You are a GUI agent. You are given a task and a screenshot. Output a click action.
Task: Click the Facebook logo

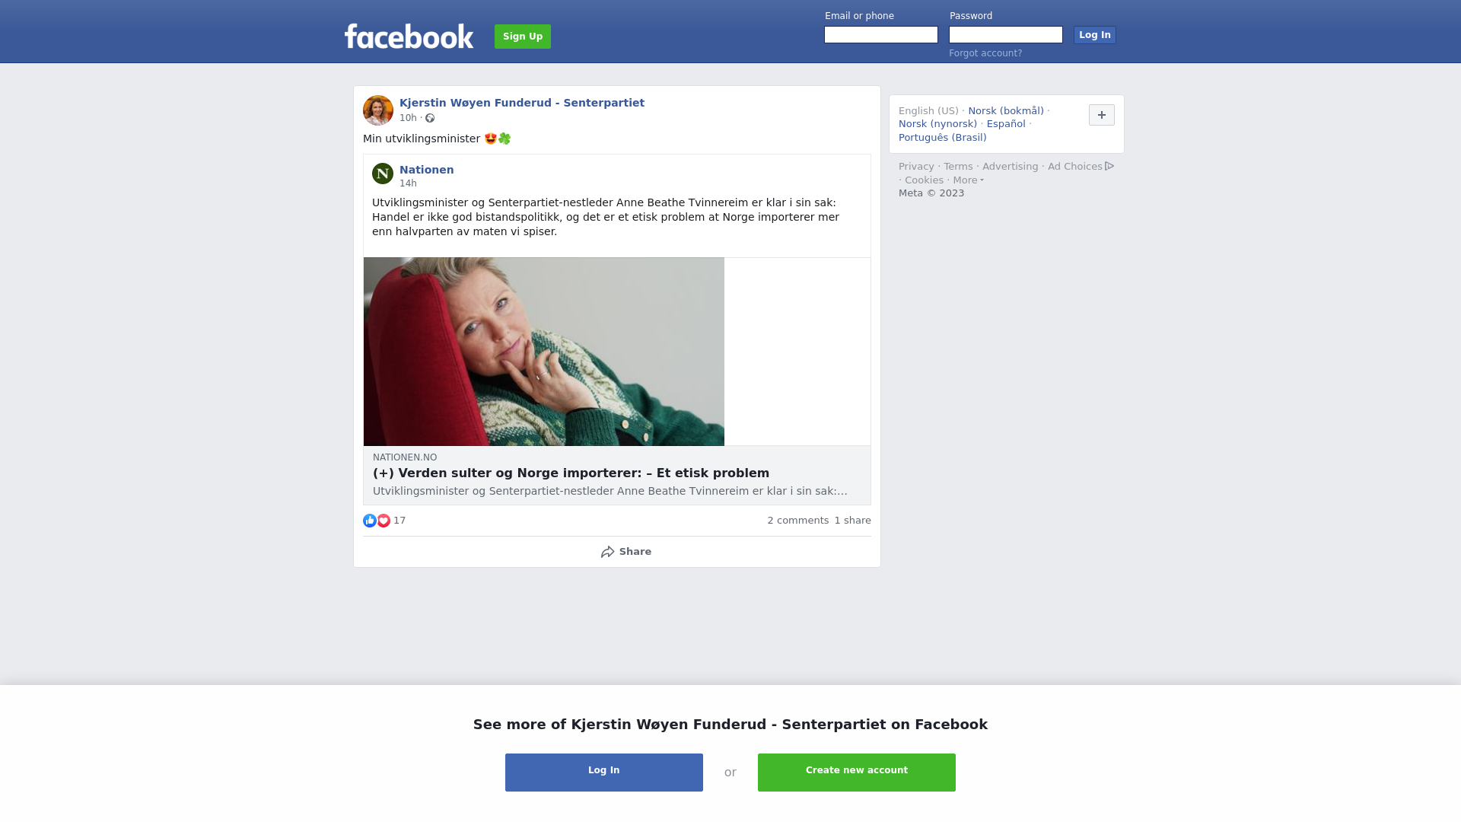point(409,36)
